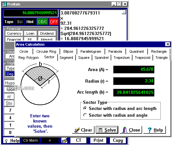Viewport: 172px width, 145px height.
Task: Click the eraser icon on Clear button
Action: coord(77,130)
